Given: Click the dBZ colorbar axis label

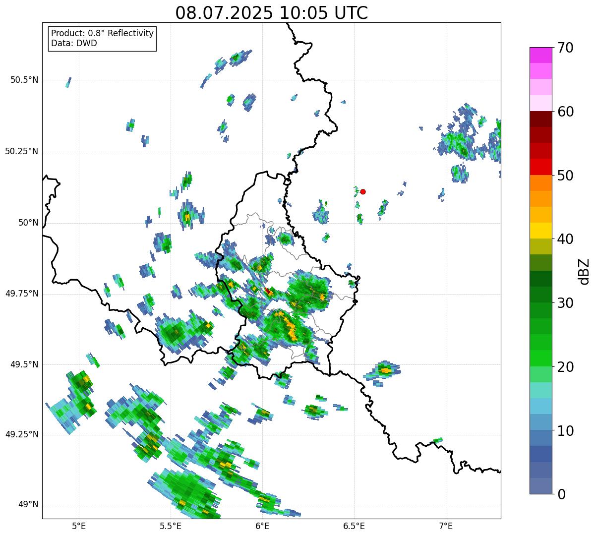Looking at the screenshot, I should [585, 271].
